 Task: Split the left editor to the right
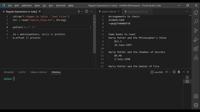(87, 11)
